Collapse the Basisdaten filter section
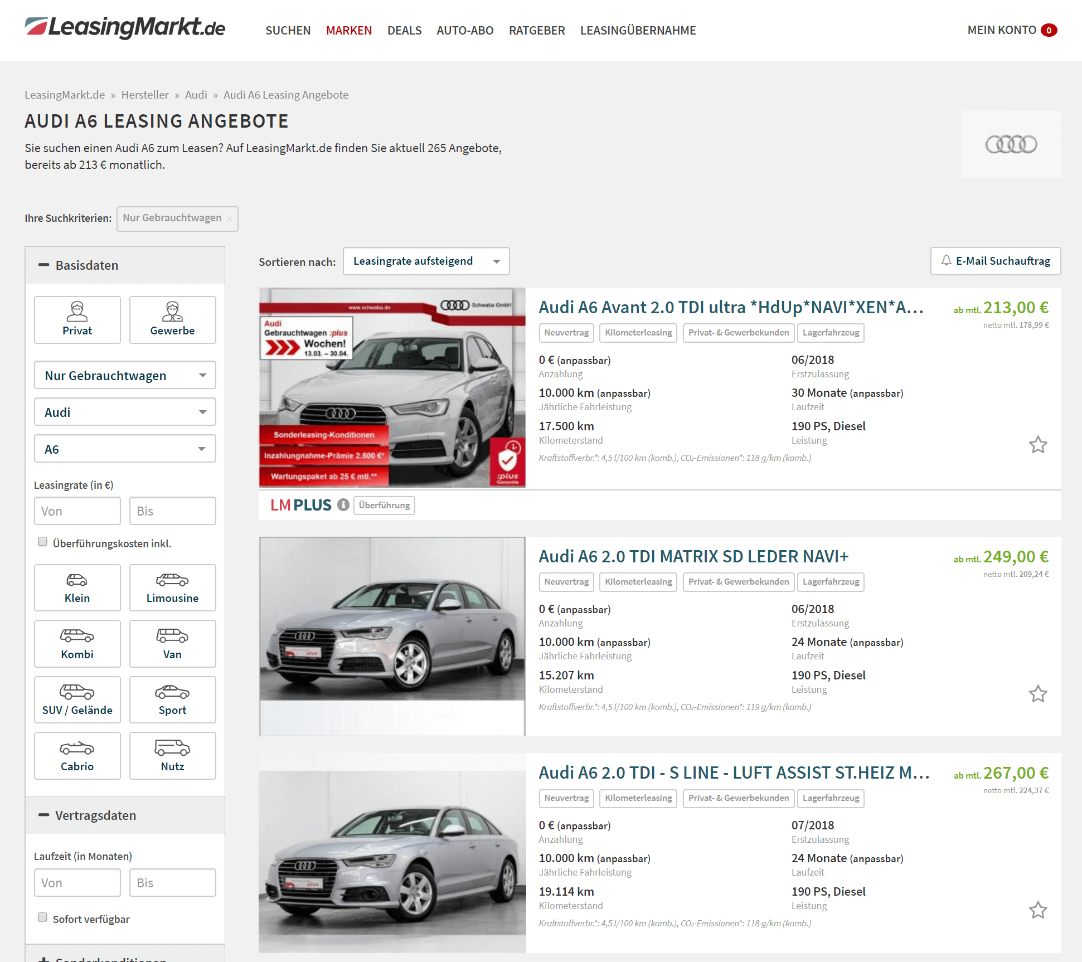 point(125,265)
